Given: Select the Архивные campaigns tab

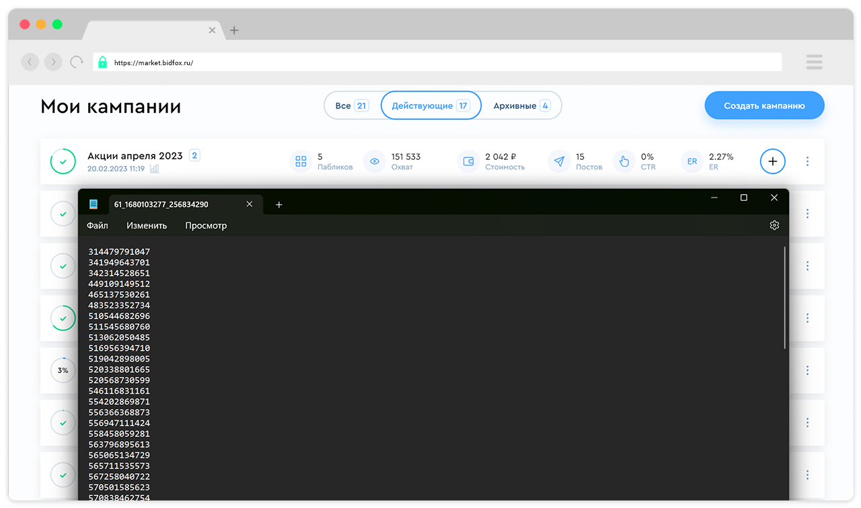Looking at the screenshot, I should tap(521, 105).
